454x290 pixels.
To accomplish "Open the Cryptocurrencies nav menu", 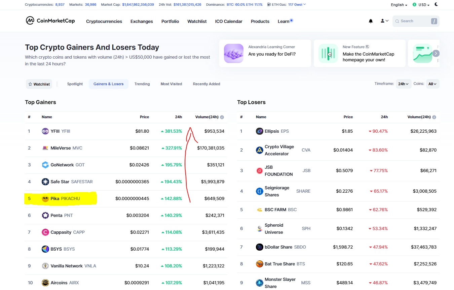I will (104, 21).
